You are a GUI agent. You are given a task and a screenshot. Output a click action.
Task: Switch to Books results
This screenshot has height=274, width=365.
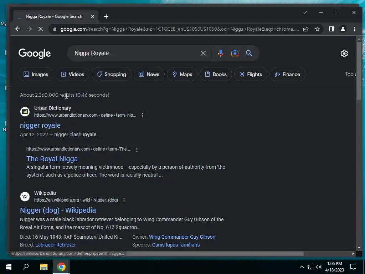coord(216,74)
